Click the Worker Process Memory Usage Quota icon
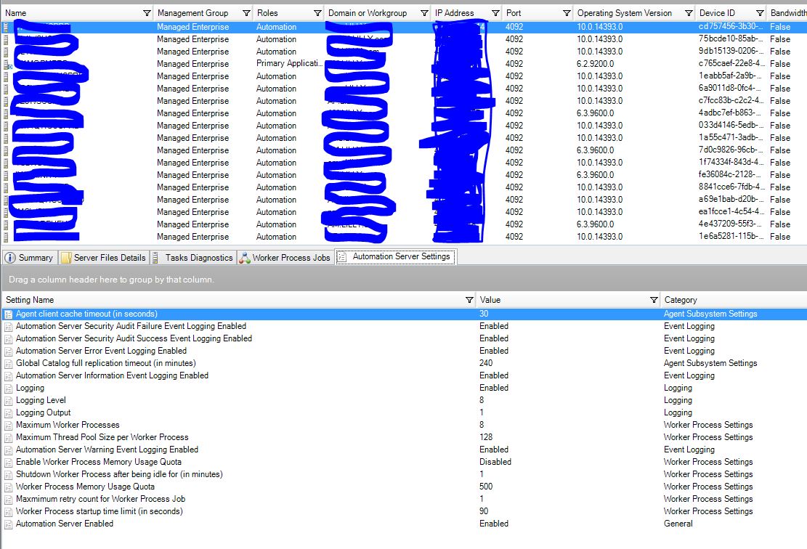The width and height of the screenshot is (807, 549). coord(8,487)
